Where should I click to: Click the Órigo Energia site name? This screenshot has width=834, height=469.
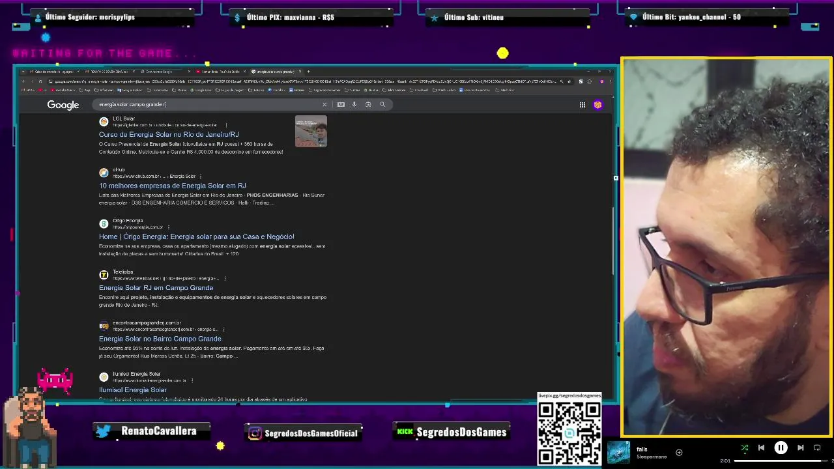tap(128, 221)
